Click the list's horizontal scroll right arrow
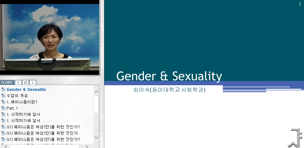Image resolution: width=304 pixels, height=148 pixels. click(x=87, y=146)
